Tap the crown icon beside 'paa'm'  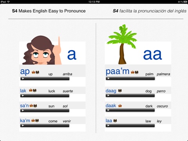(x=133, y=72)
